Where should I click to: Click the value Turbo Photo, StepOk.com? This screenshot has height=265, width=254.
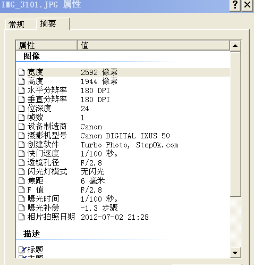tap(129, 145)
